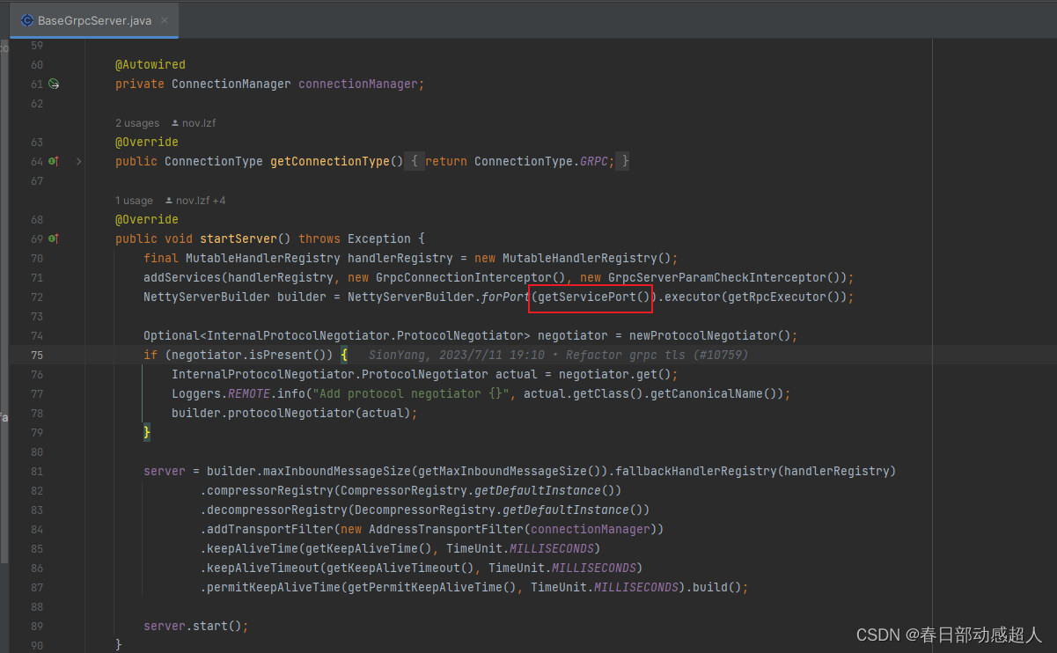Click line number 72 in the gutter
1057x653 pixels.
(36, 297)
